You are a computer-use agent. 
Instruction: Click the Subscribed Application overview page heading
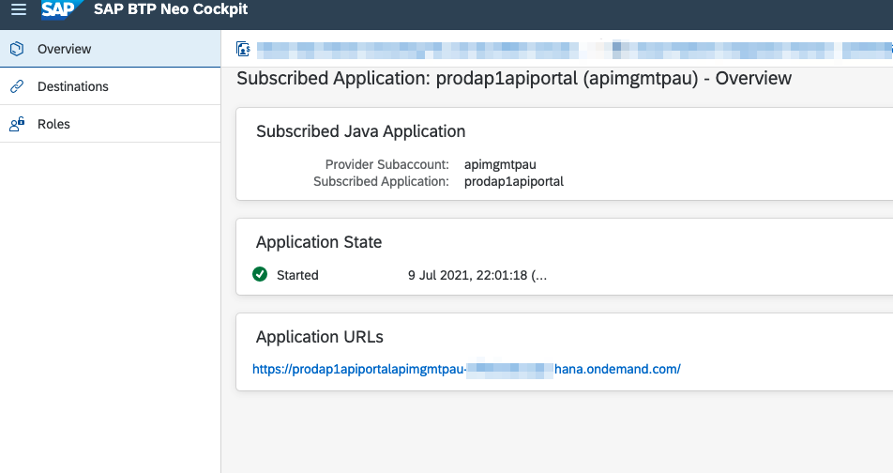pos(514,79)
